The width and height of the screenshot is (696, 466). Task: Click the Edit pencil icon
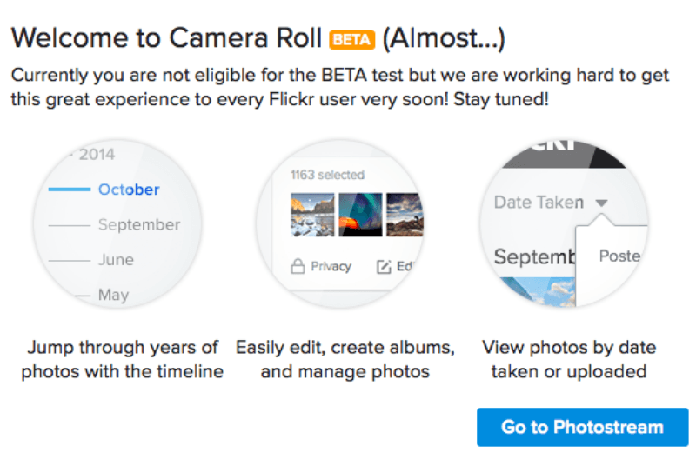[383, 267]
